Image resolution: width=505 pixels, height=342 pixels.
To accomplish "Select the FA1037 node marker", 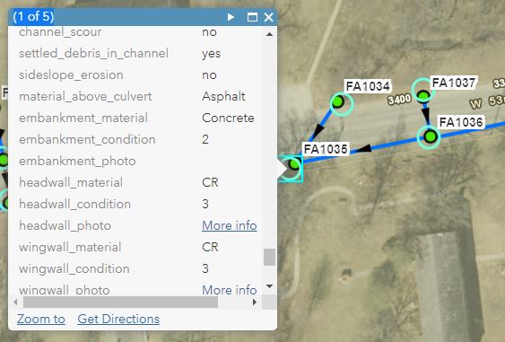I will 423,95.
